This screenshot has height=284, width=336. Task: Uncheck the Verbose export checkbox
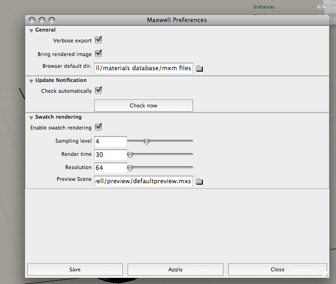(x=98, y=40)
